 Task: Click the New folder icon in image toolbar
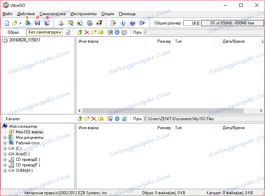coord(94,32)
